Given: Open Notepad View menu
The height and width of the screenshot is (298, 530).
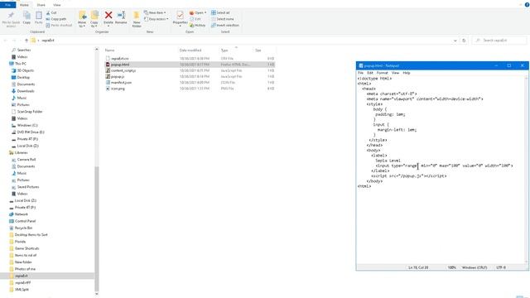Looking at the screenshot, I should coord(395,73).
